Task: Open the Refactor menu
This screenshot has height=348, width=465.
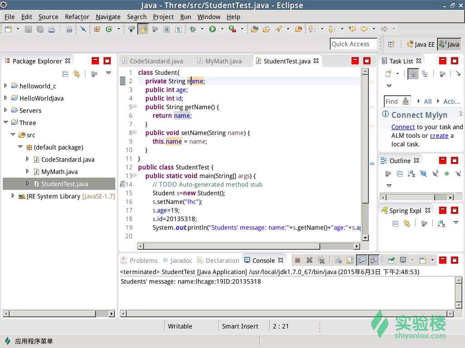Action: [x=77, y=17]
